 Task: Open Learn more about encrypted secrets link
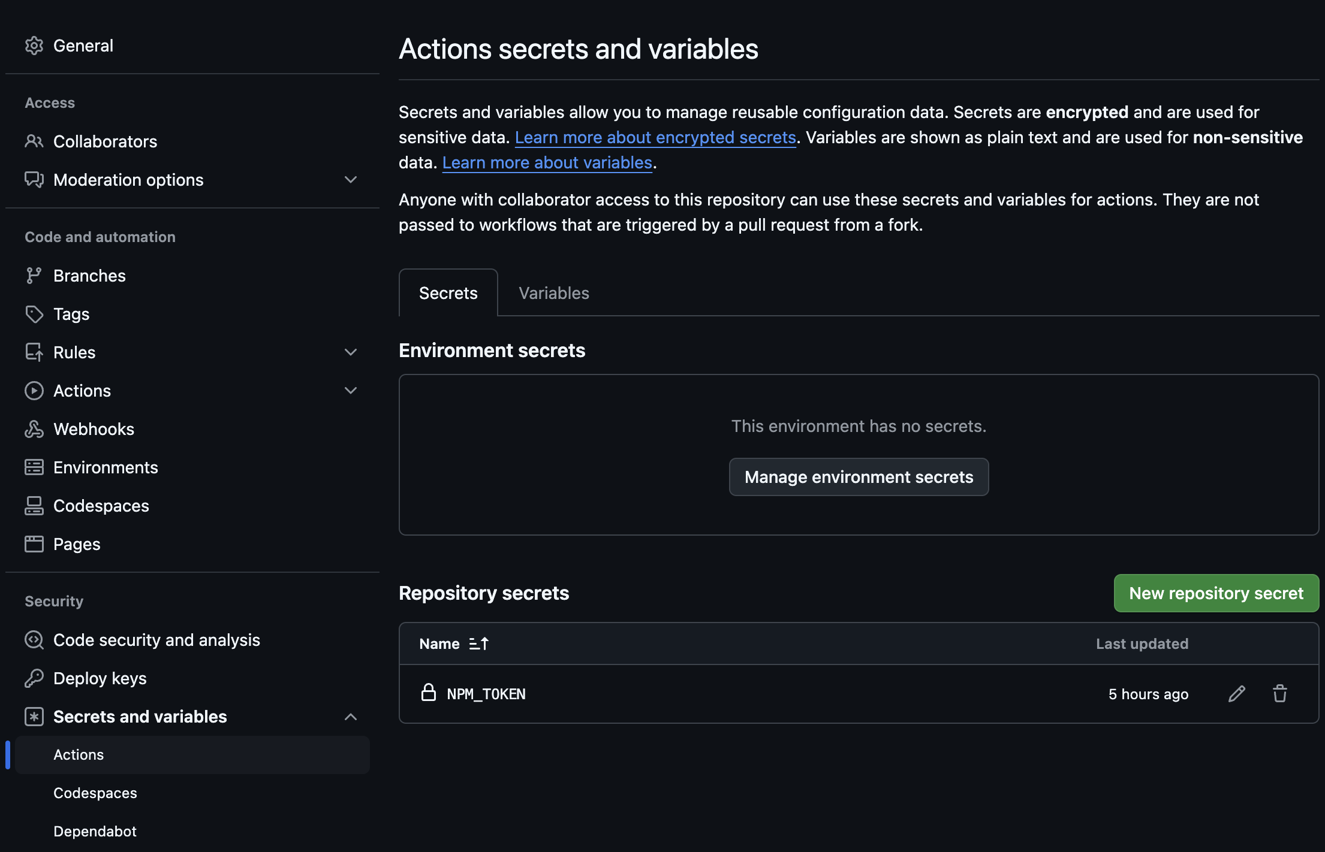tap(656, 137)
